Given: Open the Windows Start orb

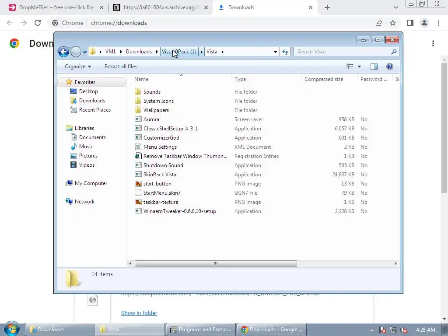Looking at the screenshot, I should click(x=12, y=329).
